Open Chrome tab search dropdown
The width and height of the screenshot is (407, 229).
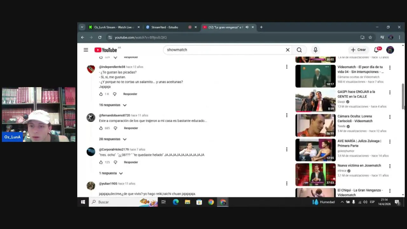click(x=82, y=27)
